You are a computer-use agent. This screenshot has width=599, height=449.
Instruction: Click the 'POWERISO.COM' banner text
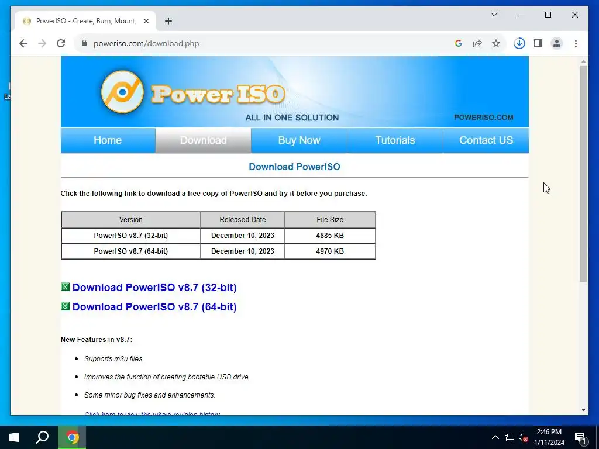tap(484, 117)
